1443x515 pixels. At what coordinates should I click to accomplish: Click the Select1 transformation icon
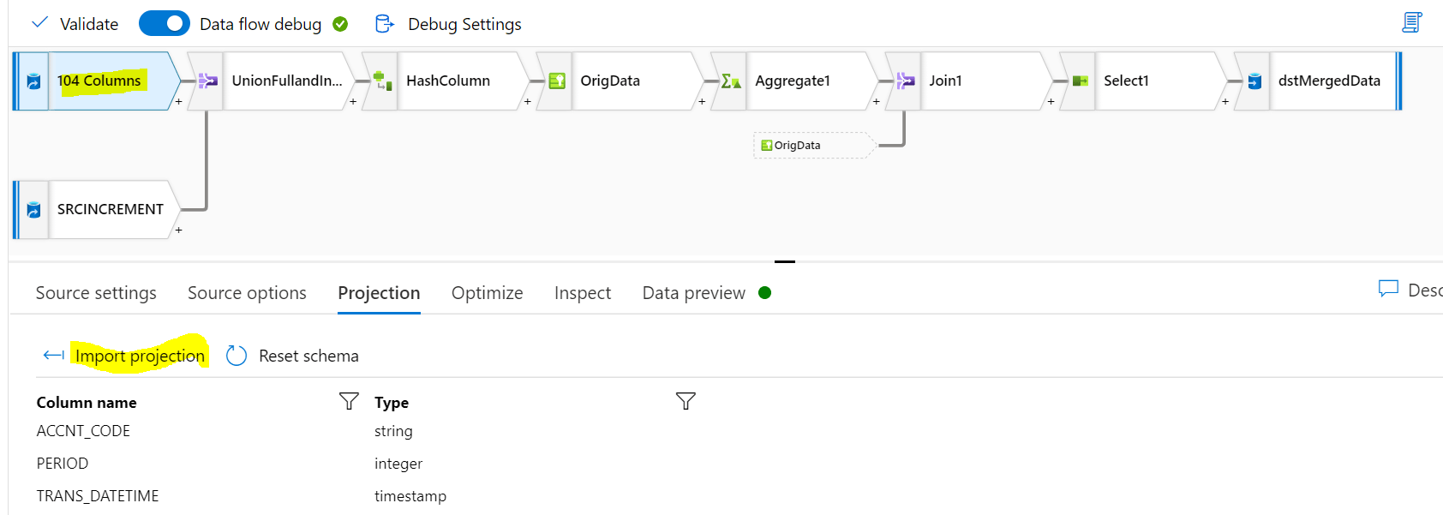tap(1080, 81)
